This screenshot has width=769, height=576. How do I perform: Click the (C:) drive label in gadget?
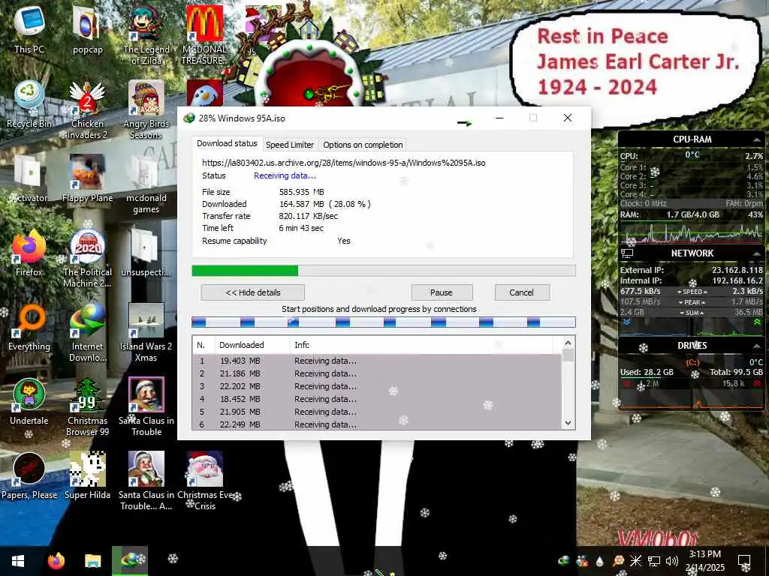(692, 362)
